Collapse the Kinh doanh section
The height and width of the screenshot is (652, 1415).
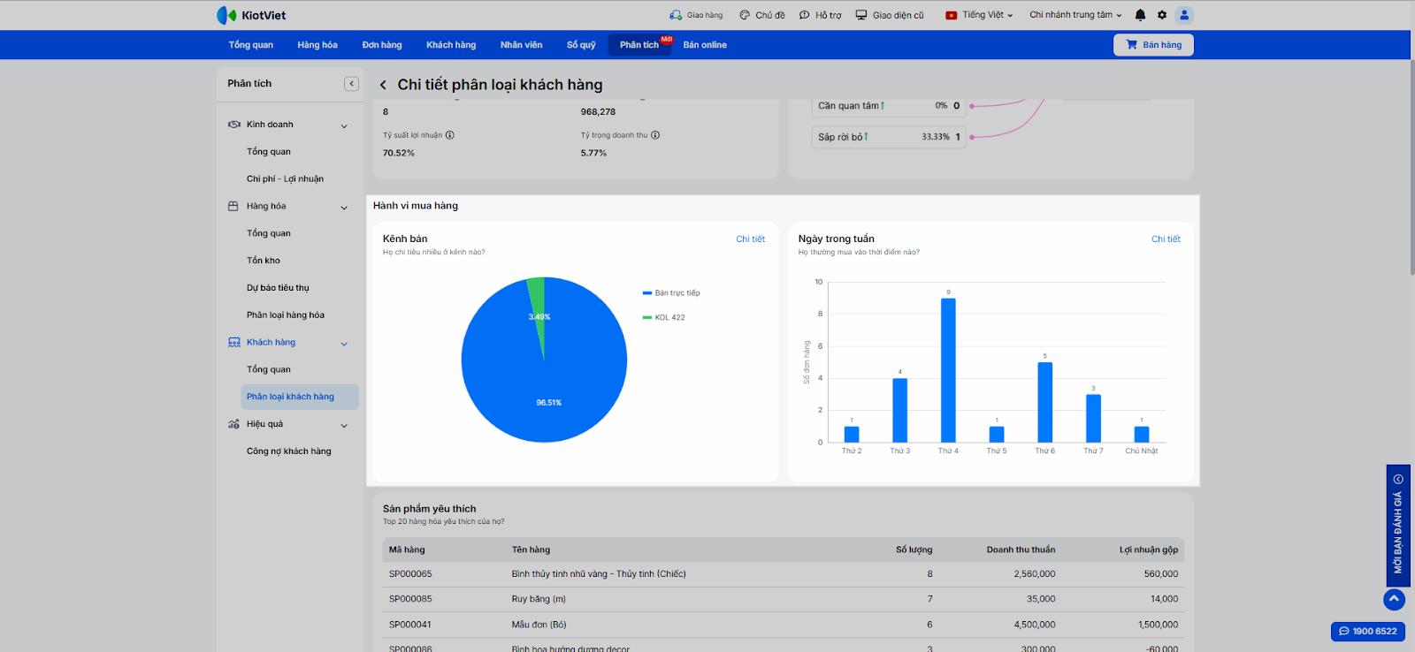point(344,125)
